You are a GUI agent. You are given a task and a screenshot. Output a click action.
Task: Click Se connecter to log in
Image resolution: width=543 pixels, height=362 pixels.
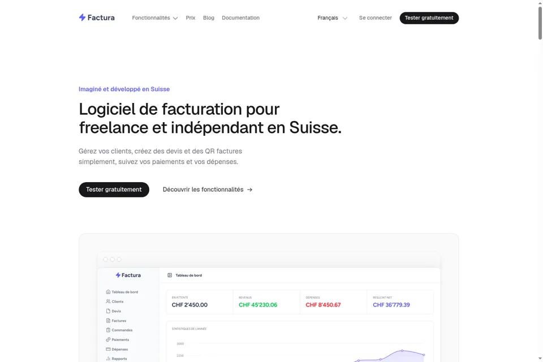[x=376, y=18]
